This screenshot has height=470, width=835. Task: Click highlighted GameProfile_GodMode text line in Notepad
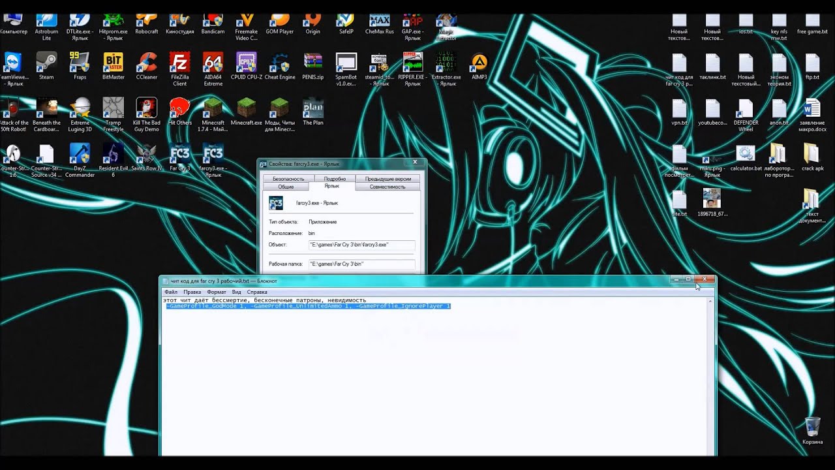(x=308, y=306)
